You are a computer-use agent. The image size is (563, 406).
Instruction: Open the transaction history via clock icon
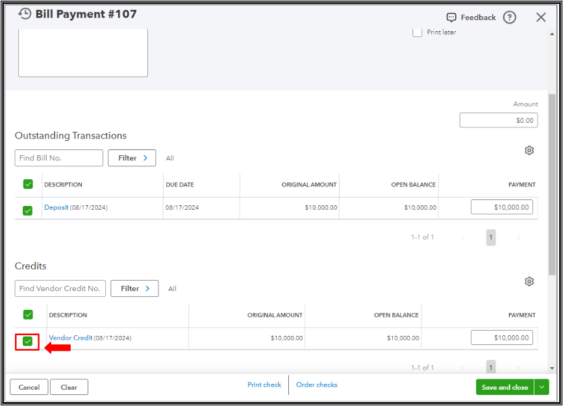[25, 13]
